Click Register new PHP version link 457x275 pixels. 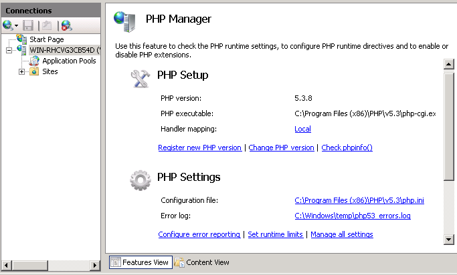click(x=200, y=148)
